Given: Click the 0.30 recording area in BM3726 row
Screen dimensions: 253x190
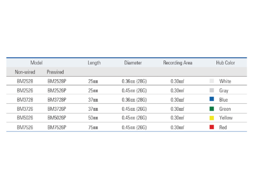Looking at the screenshot, I should pyautogui.click(x=177, y=109).
